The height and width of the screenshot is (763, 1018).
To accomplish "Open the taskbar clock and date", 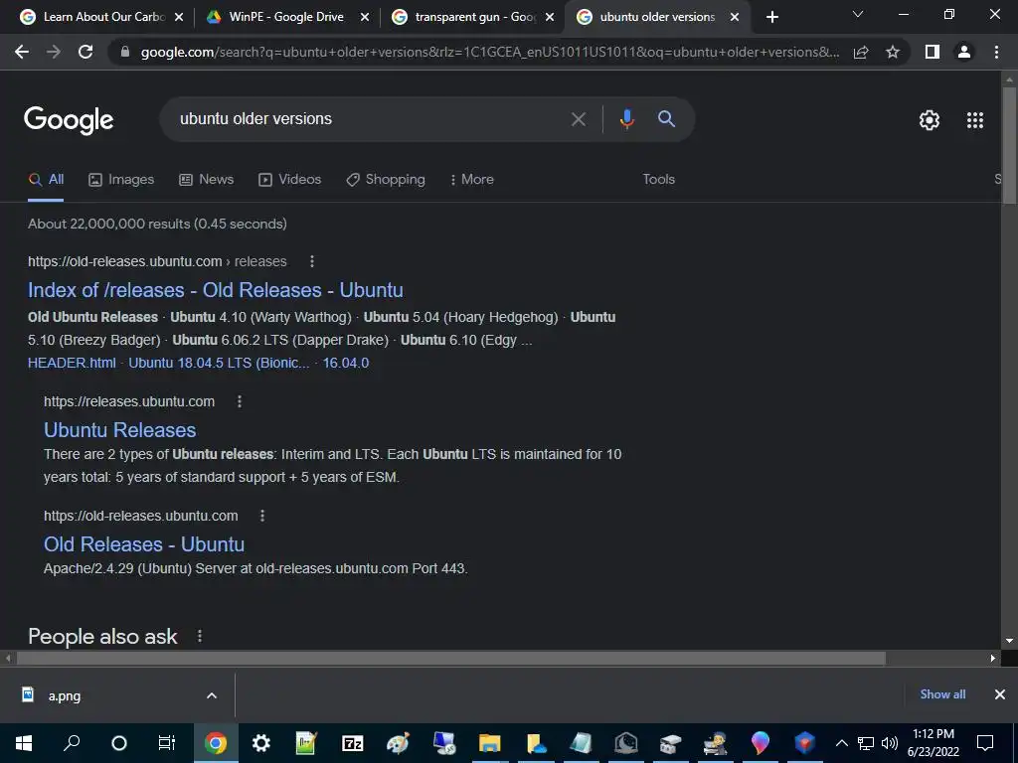I will click(x=933, y=743).
